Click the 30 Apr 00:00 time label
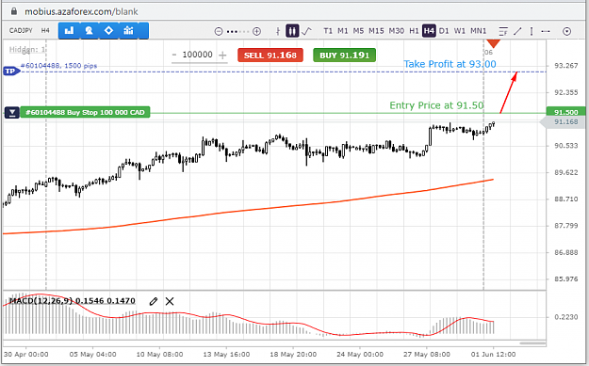 click(x=26, y=355)
